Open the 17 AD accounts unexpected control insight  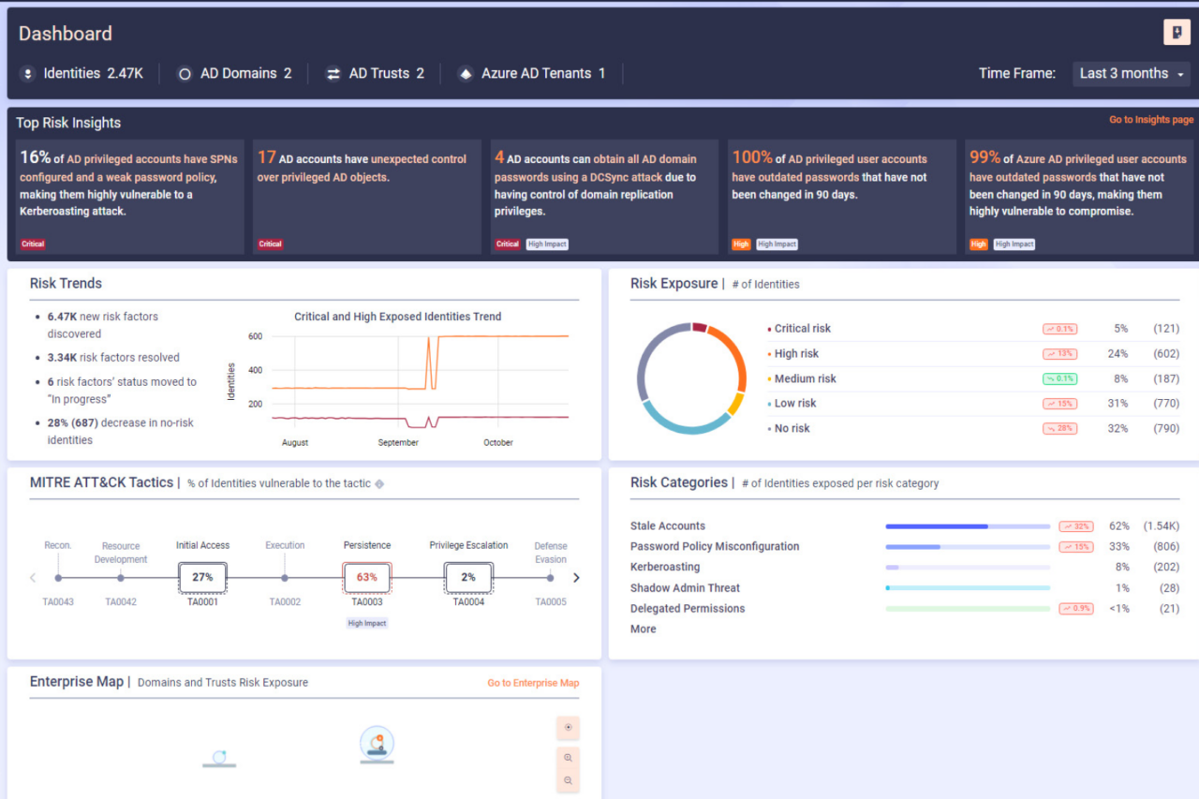click(x=367, y=197)
